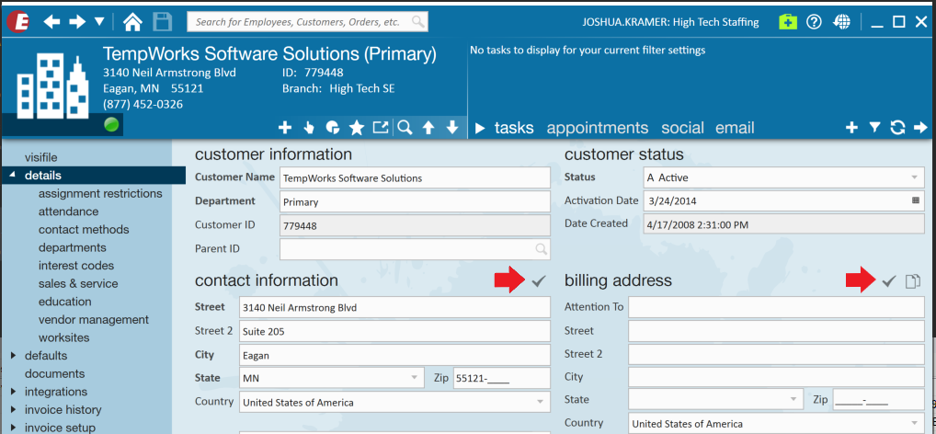Mark customer as favorite with star icon
The height and width of the screenshot is (434, 936).
(x=357, y=127)
